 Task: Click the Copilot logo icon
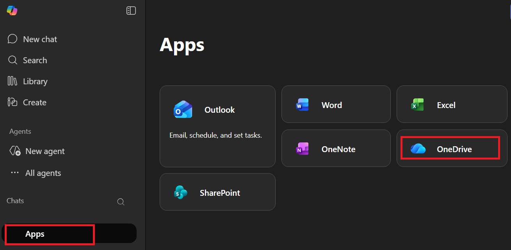tap(12, 11)
